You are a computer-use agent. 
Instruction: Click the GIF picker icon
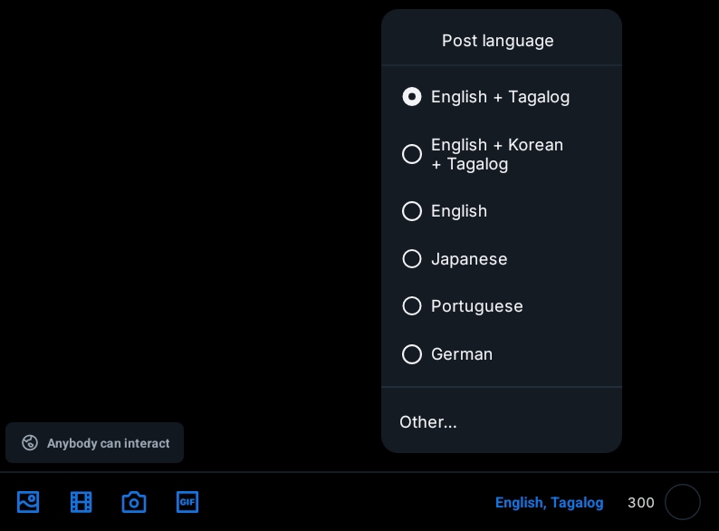tap(187, 502)
